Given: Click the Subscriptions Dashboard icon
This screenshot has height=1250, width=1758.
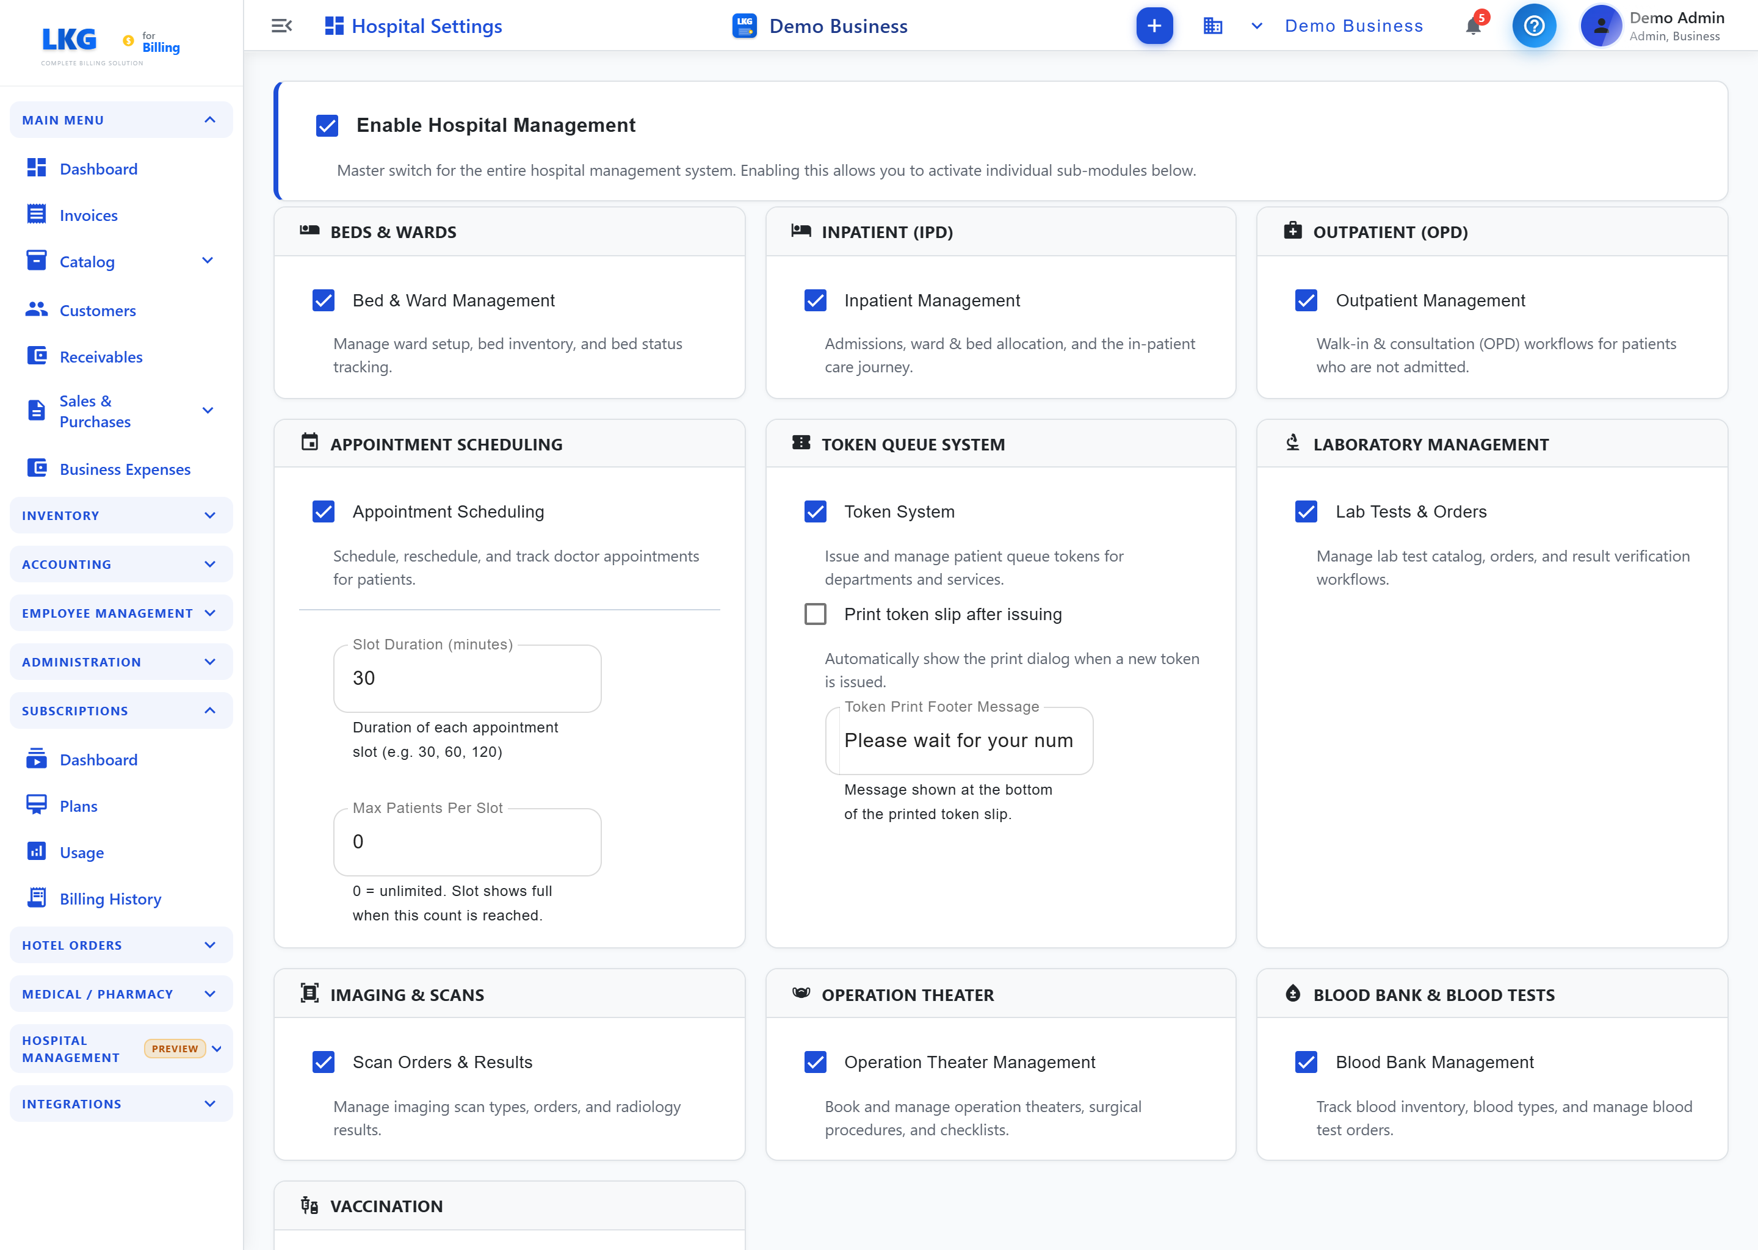Looking at the screenshot, I should click(x=36, y=759).
